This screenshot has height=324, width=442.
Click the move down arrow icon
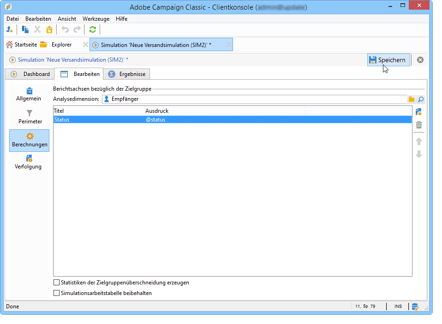pos(419,154)
